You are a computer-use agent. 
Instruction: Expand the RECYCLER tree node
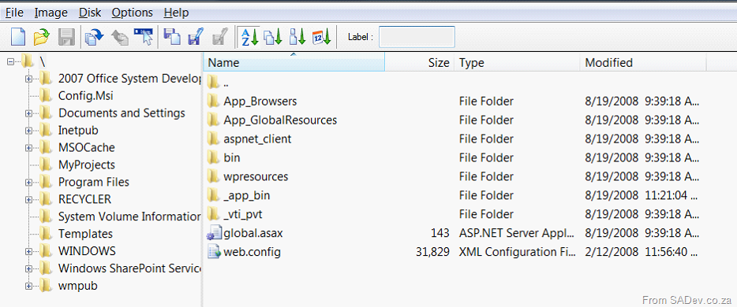(29, 199)
